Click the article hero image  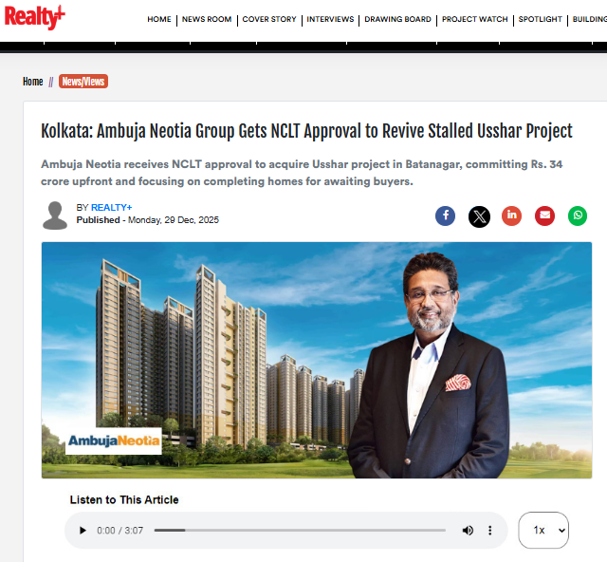coord(317,360)
